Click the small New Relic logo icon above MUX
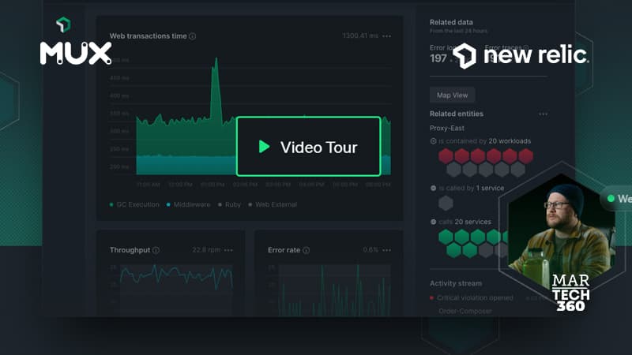 (63, 24)
